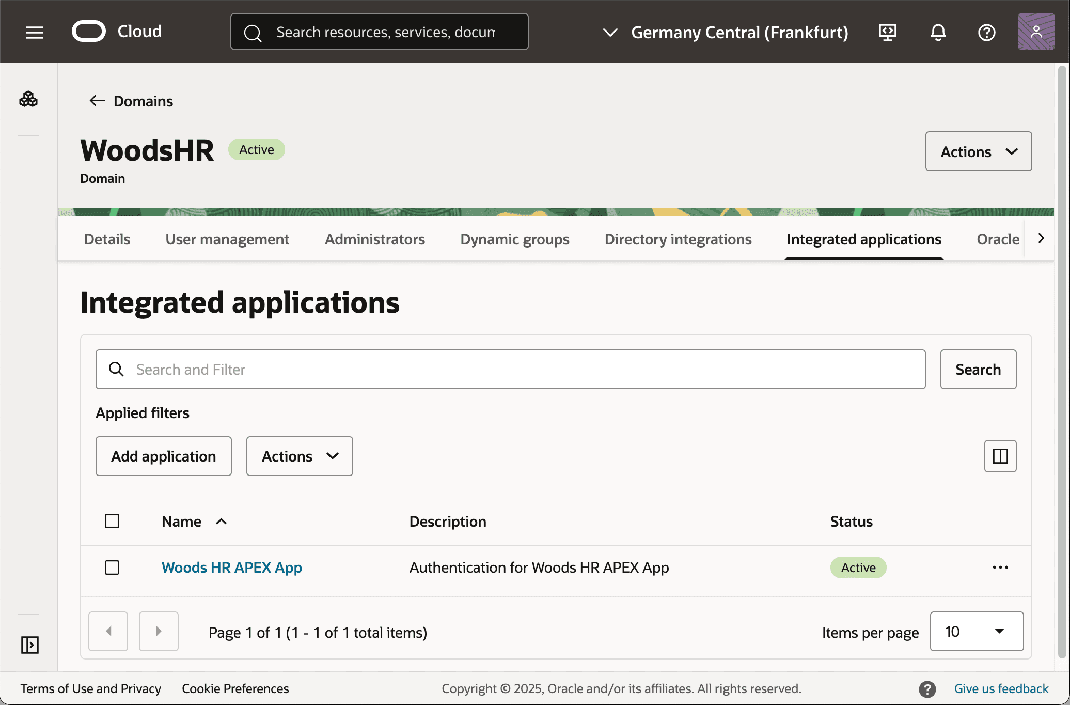Open the help question mark menu

point(986,33)
